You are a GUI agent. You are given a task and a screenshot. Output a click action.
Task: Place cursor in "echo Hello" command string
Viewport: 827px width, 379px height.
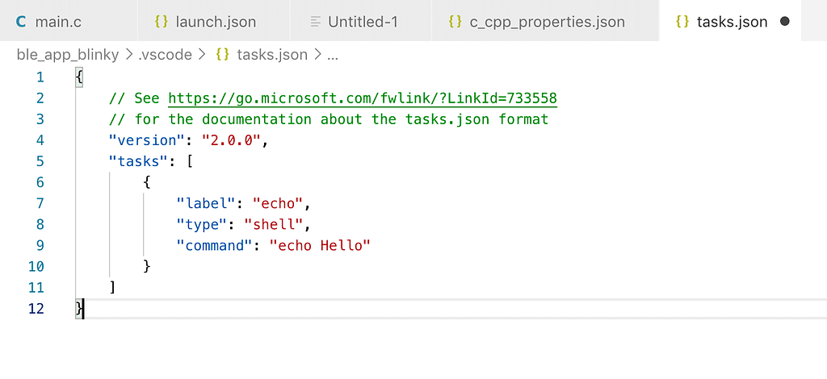coord(320,245)
